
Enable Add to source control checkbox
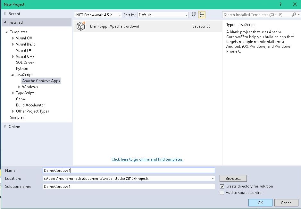pos(222,193)
